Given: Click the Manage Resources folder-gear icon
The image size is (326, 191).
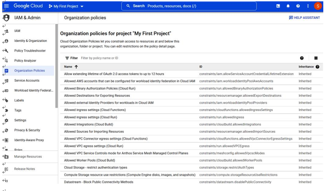Looking at the screenshot, I should tap(6, 157).
